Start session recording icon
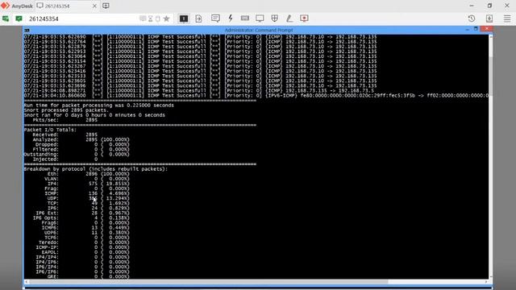The image size is (516, 290). click(304, 19)
